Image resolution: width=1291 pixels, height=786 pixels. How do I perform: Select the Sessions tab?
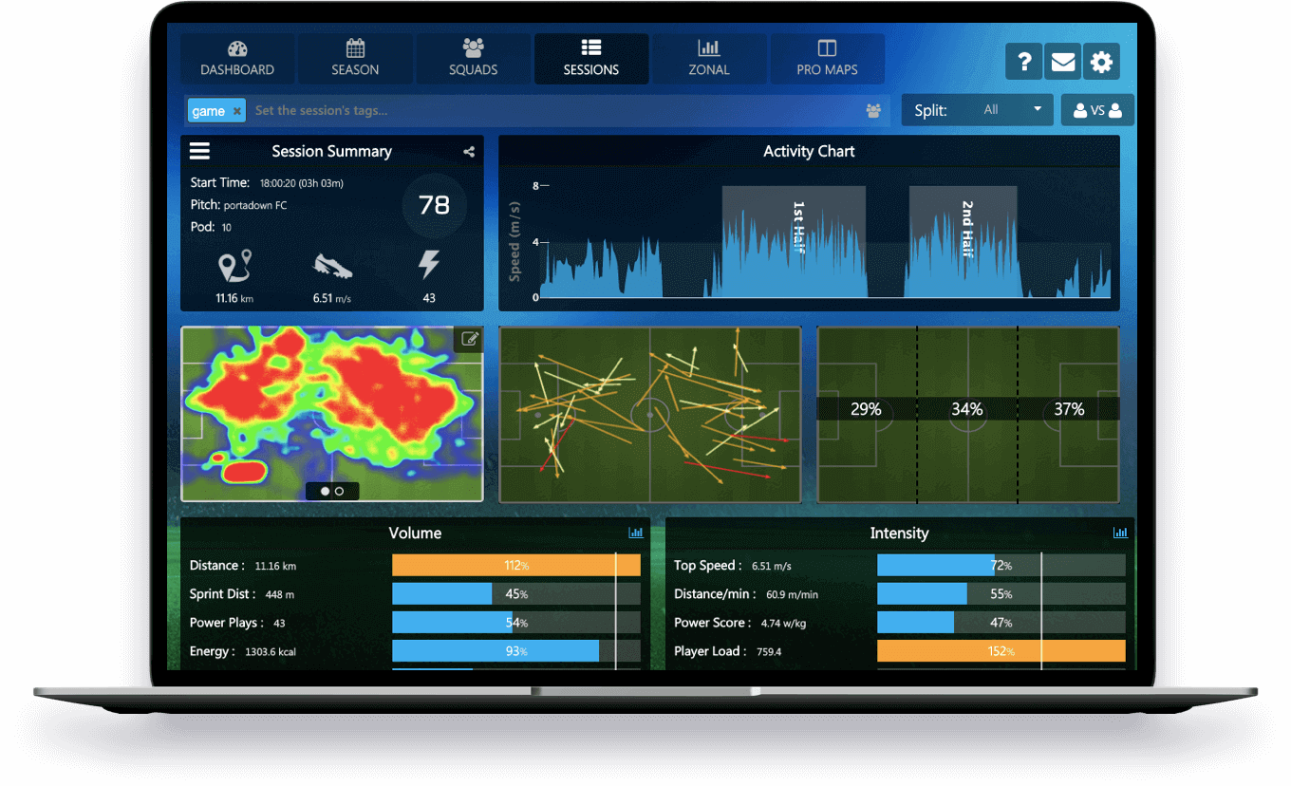coord(591,59)
